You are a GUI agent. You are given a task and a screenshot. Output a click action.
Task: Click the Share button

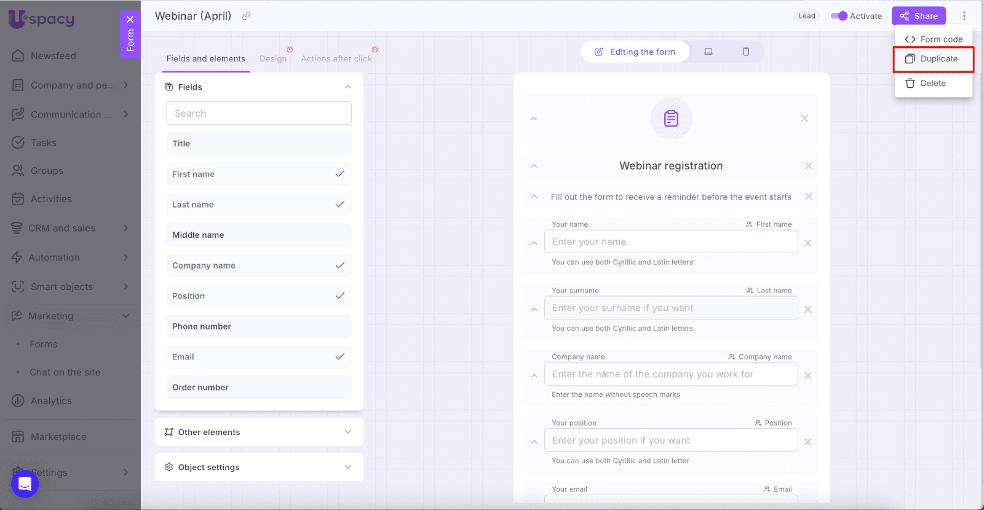918,16
